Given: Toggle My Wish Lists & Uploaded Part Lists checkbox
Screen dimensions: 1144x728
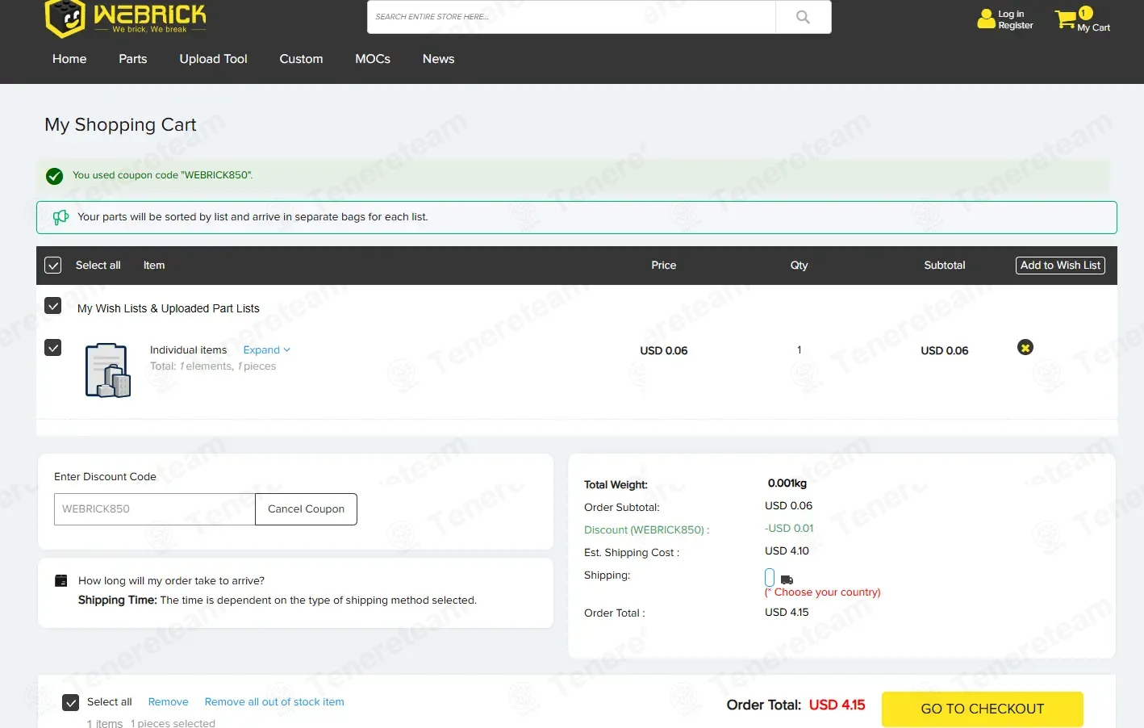Looking at the screenshot, I should coord(53,306).
